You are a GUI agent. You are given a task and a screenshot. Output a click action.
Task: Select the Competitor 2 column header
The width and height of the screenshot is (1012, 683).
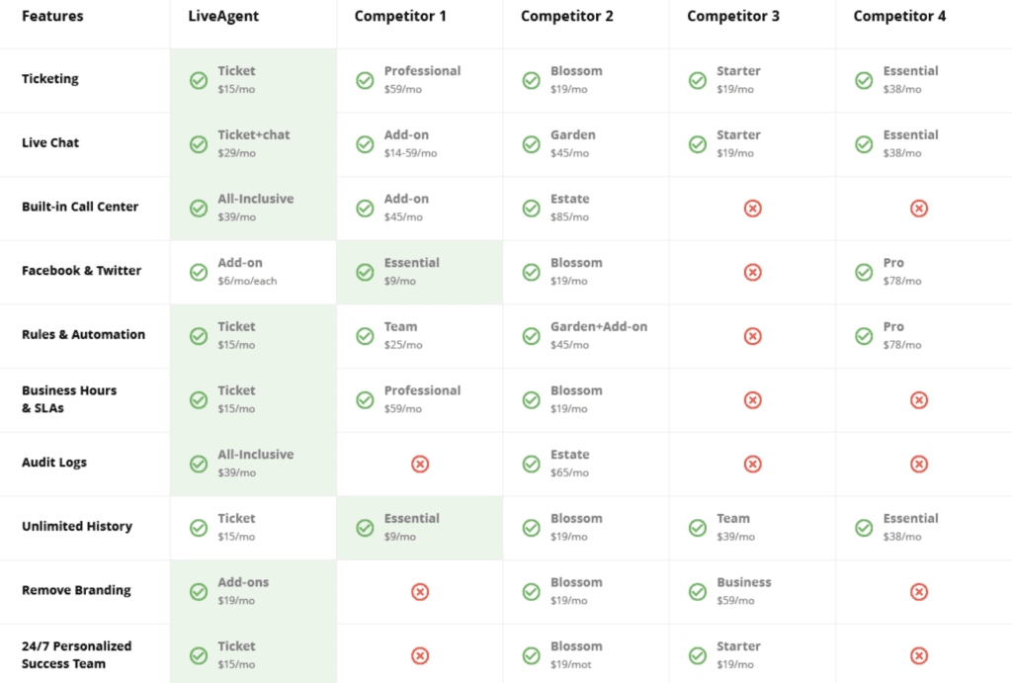(566, 16)
